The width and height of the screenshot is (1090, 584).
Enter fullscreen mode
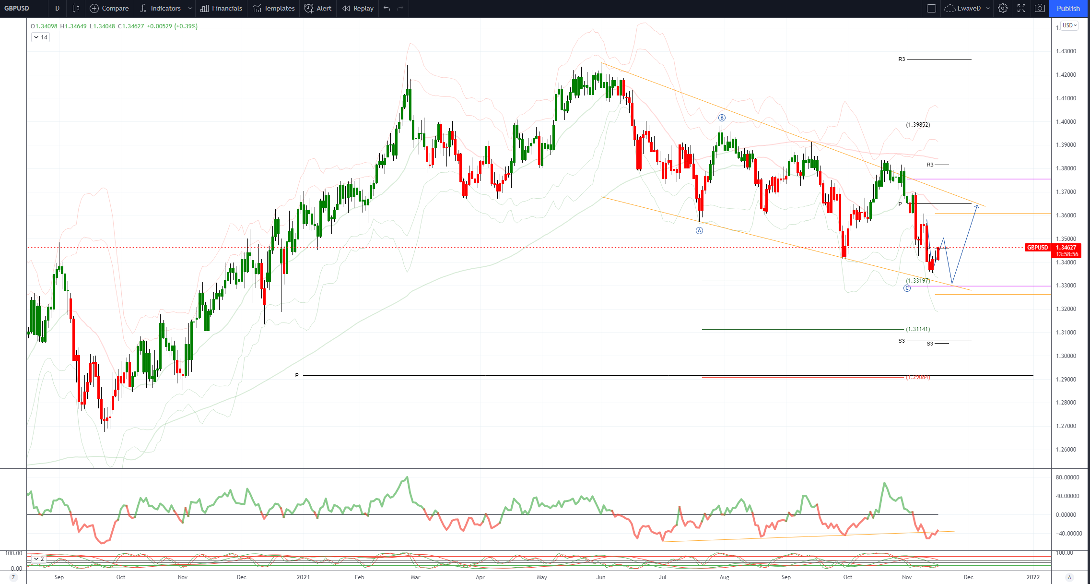(1021, 8)
